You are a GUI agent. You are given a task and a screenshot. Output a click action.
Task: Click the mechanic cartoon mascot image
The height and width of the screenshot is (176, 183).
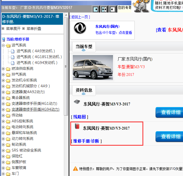point(141,6)
